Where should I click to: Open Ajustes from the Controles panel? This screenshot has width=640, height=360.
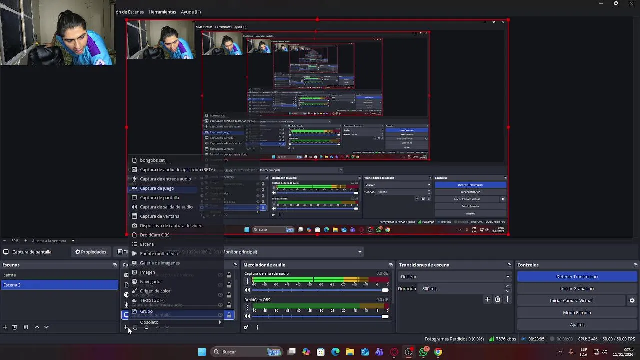[x=577, y=325]
